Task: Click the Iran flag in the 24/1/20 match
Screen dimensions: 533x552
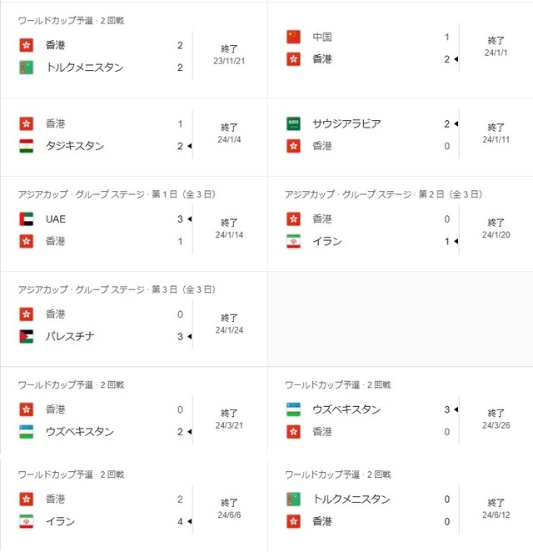Action: (293, 241)
